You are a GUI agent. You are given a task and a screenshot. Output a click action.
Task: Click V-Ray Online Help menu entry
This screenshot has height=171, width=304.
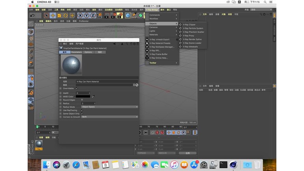click(158, 58)
